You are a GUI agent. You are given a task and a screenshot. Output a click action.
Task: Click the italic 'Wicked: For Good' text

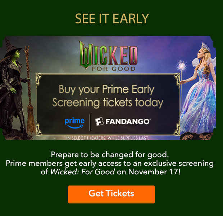pos(82,172)
